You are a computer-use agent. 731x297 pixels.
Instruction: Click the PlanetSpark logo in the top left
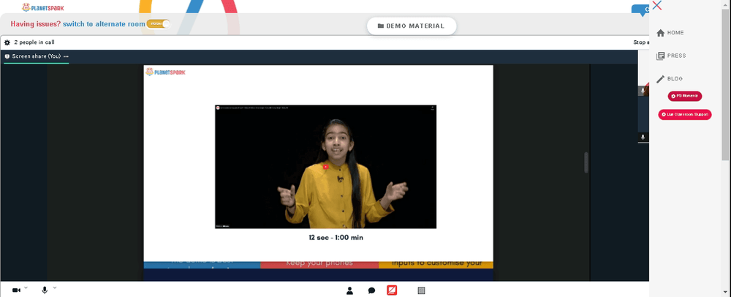[43, 7]
